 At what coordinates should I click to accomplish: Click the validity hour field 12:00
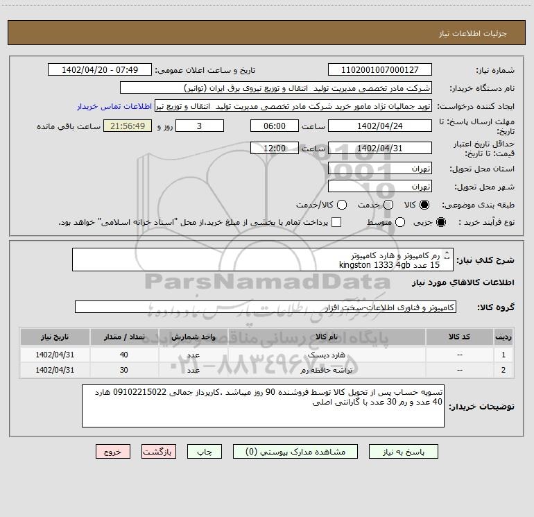tap(275, 148)
